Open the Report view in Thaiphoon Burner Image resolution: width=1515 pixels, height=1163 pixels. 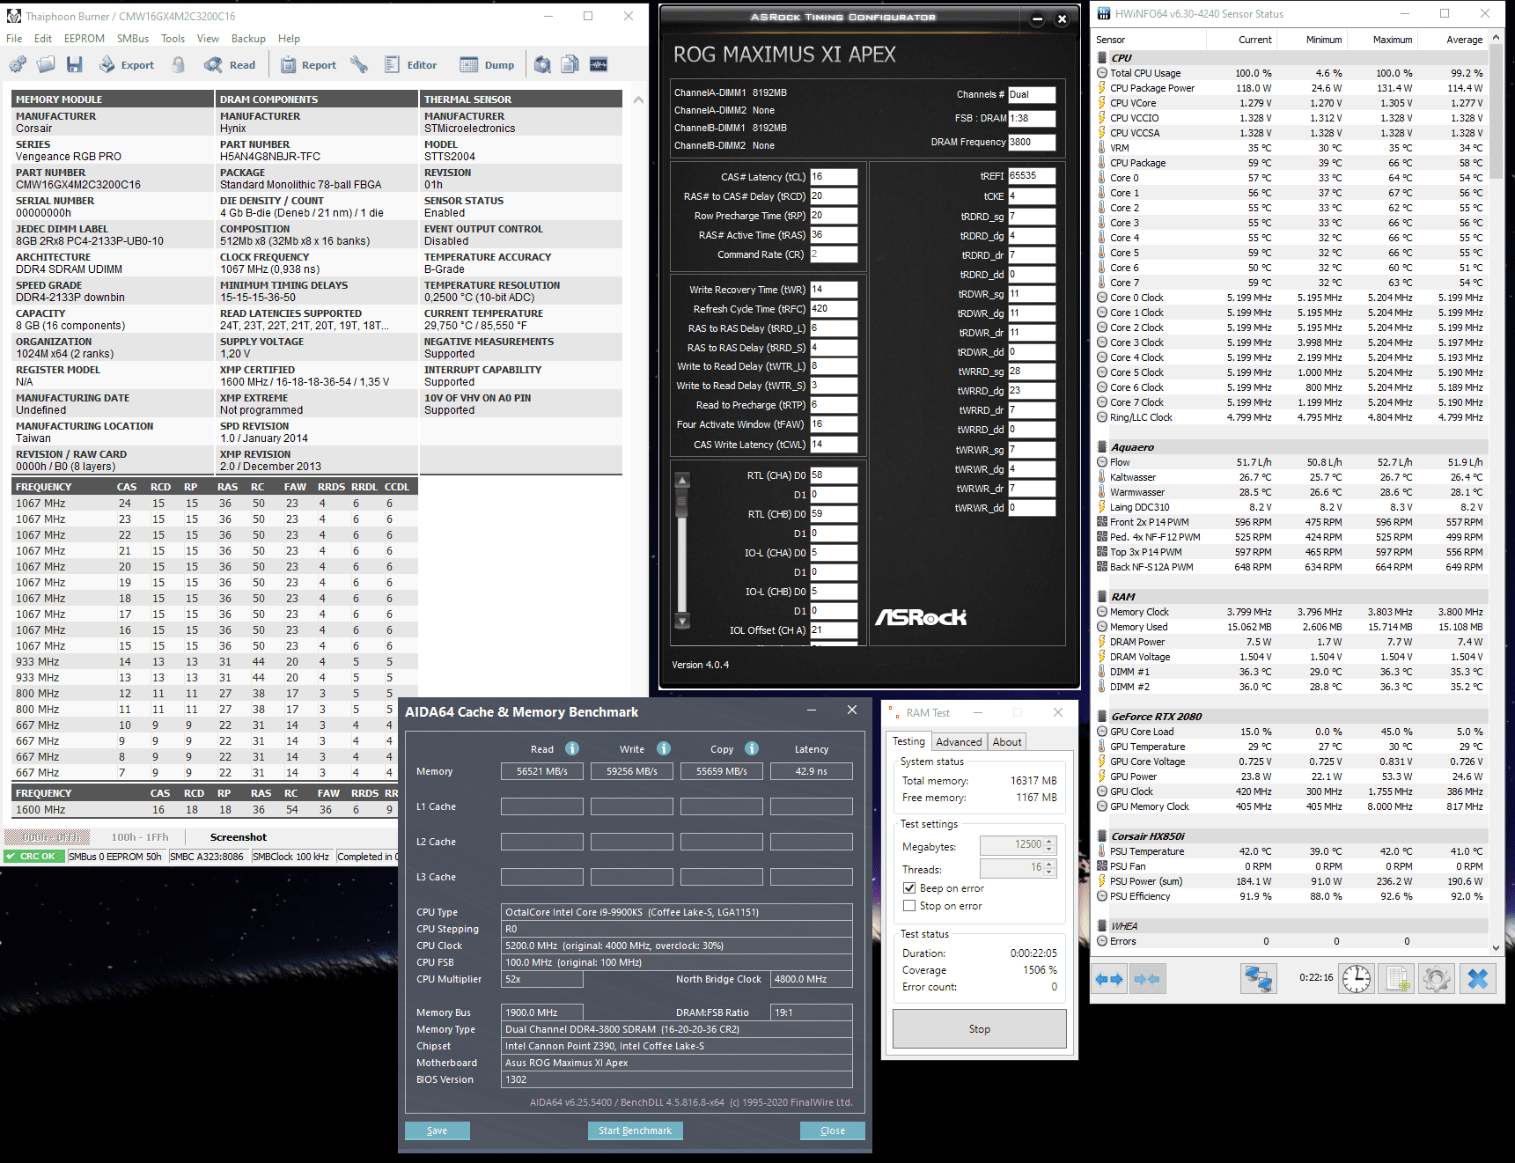(x=308, y=64)
